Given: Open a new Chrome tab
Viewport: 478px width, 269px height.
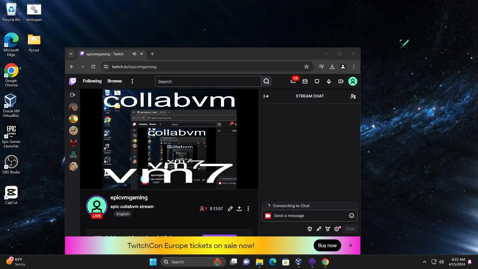Looking at the screenshot, I should click(152, 54).
